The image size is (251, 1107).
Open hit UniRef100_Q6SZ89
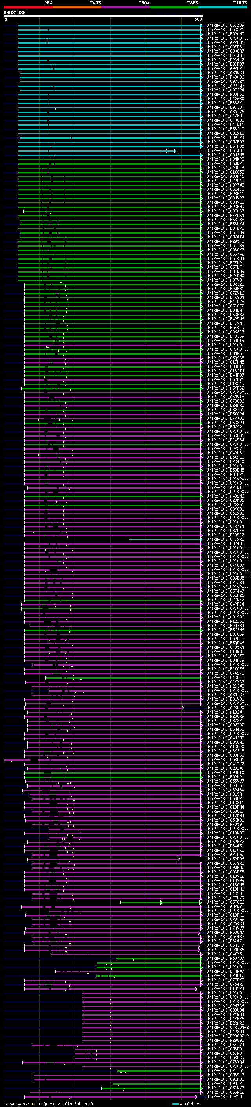(225, 26)
